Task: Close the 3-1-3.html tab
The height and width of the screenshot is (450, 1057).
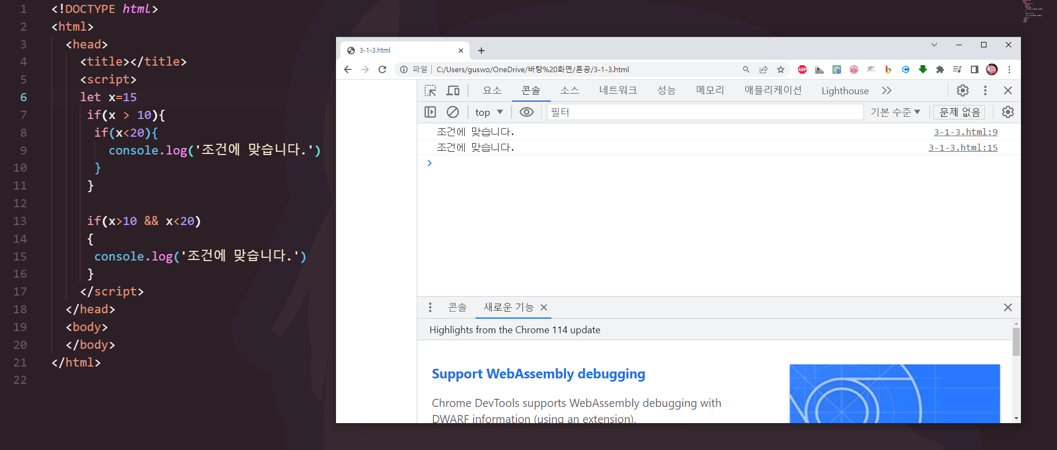Action: (x=461, y=51)
